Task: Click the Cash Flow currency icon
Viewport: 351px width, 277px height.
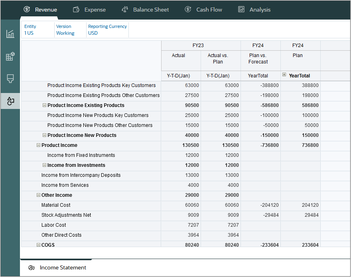Action: coord(187,9)
